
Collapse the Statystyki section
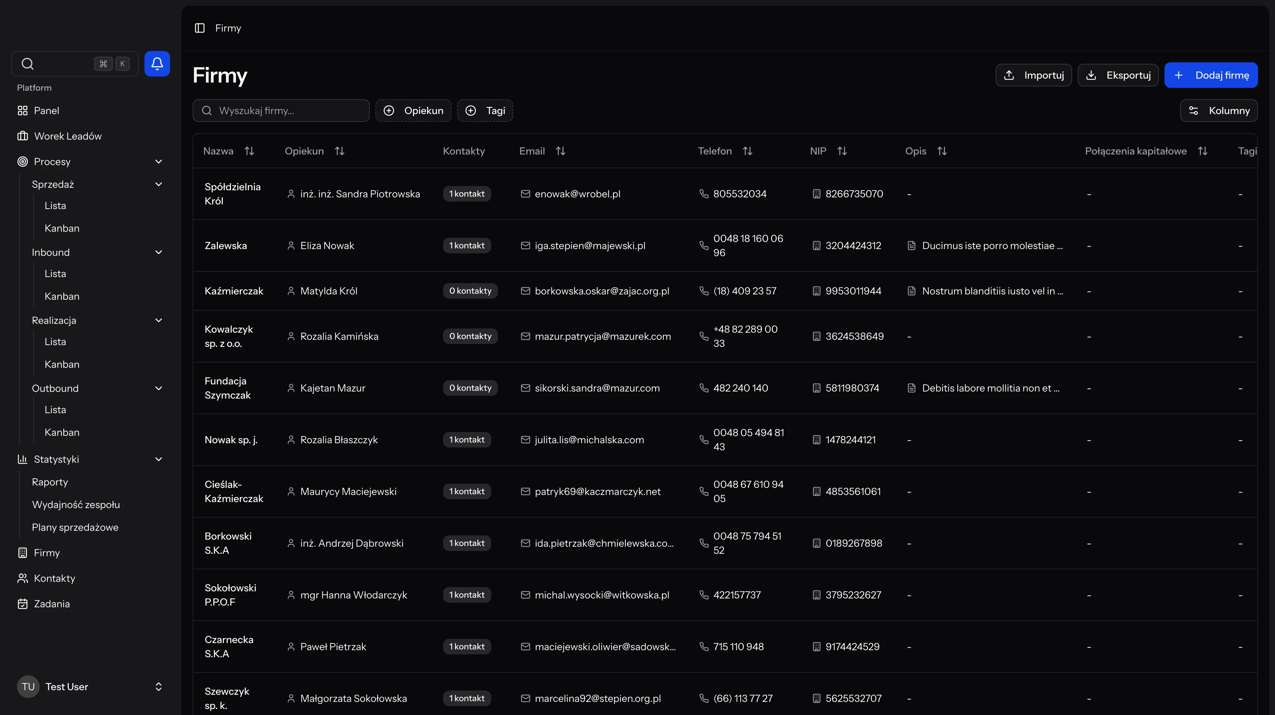coord(158,460)
